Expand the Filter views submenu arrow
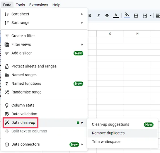The width and height of the screenshot is (160, 153). pos(82,45)
